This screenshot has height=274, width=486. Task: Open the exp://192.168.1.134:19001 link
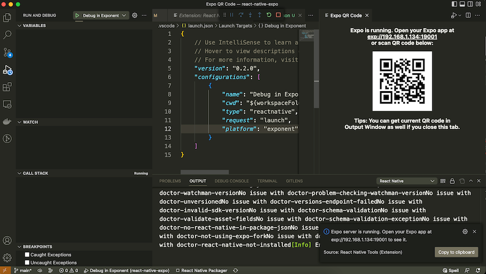401,36
